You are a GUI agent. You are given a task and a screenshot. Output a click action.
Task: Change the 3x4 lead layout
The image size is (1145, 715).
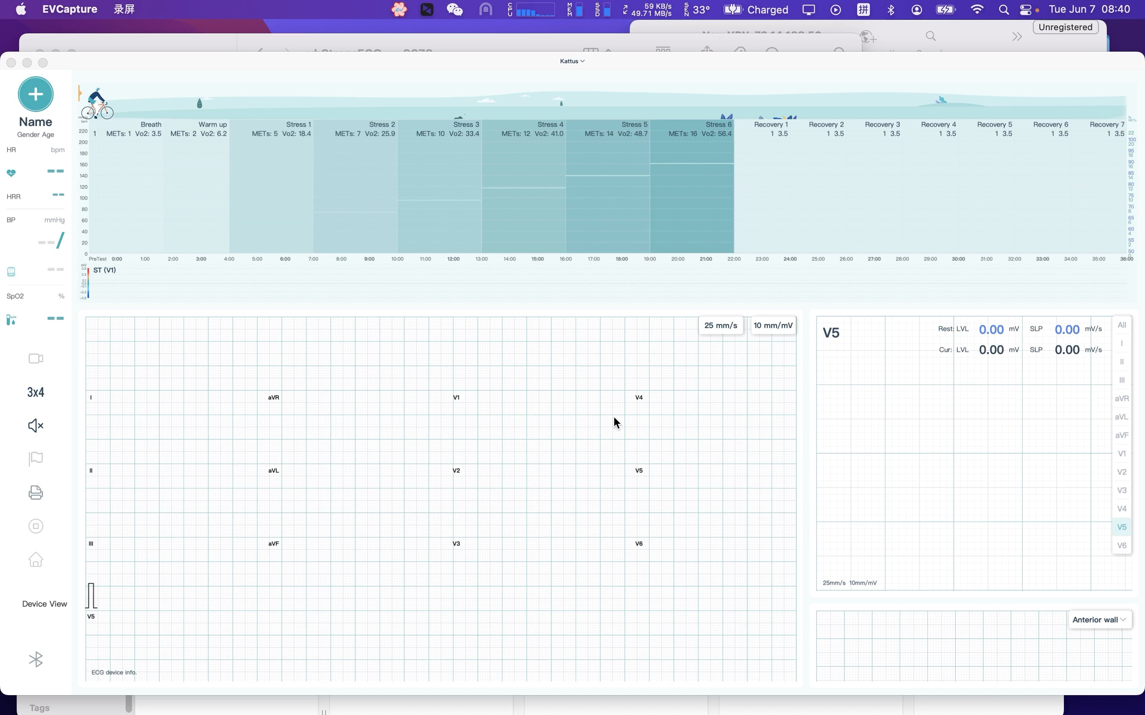(x=35, y=392)
